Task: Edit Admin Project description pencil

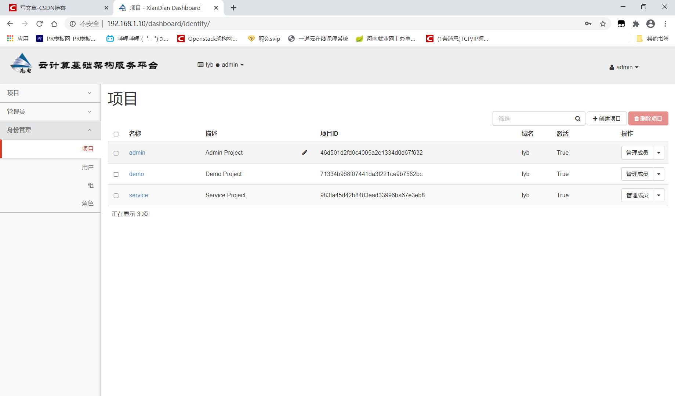Action: tap(305, 153)
